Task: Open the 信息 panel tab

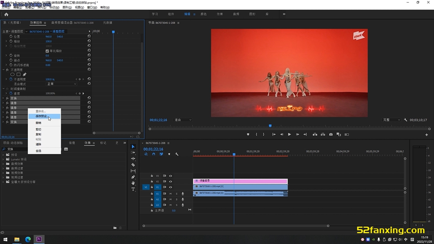Action: (x=72, y=143)
